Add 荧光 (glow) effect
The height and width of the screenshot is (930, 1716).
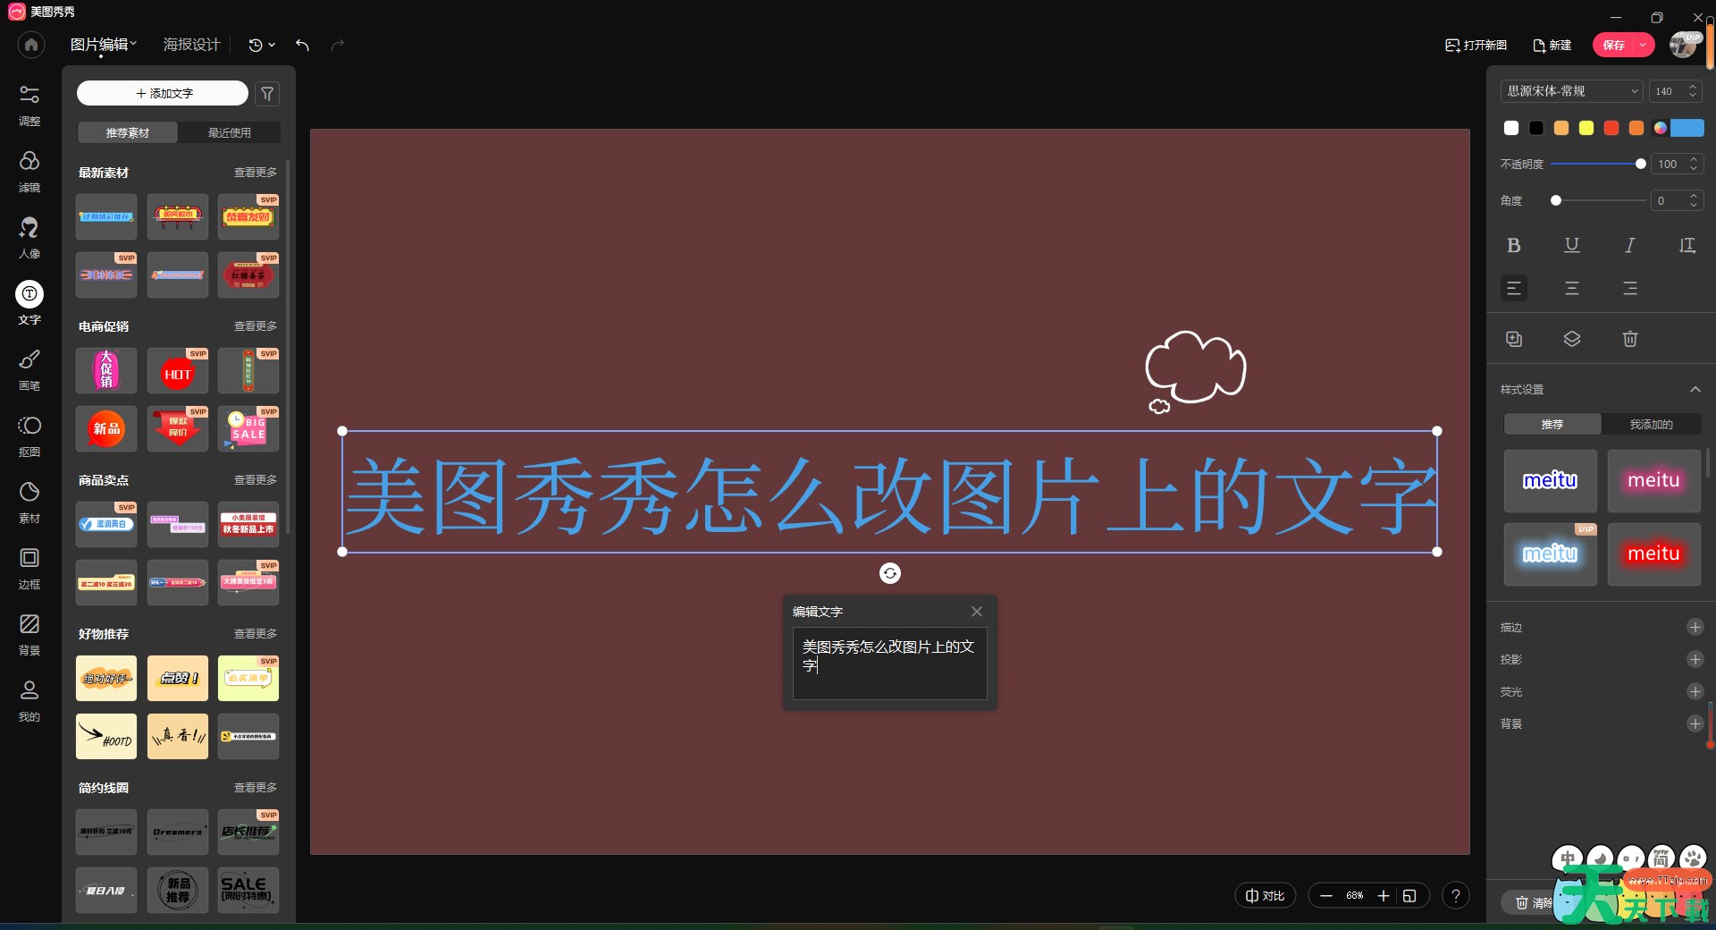1695,691
